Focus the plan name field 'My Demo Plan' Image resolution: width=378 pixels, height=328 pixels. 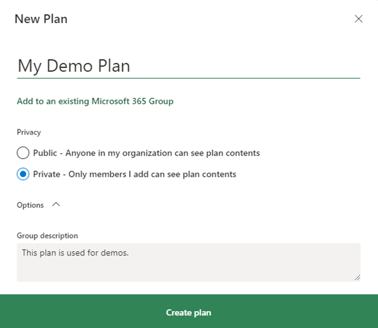pyautogui.click(x=189, y=66)
